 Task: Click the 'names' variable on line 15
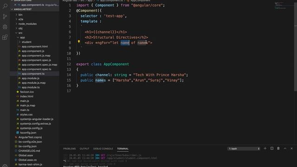coord(100,80)
